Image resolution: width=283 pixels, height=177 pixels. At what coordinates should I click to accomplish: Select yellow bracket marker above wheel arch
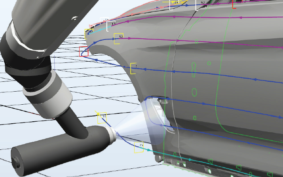click(x=133, y=68)
